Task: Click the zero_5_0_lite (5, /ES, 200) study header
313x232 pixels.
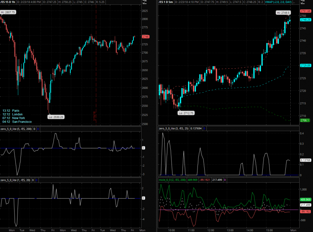Action: 16,129
